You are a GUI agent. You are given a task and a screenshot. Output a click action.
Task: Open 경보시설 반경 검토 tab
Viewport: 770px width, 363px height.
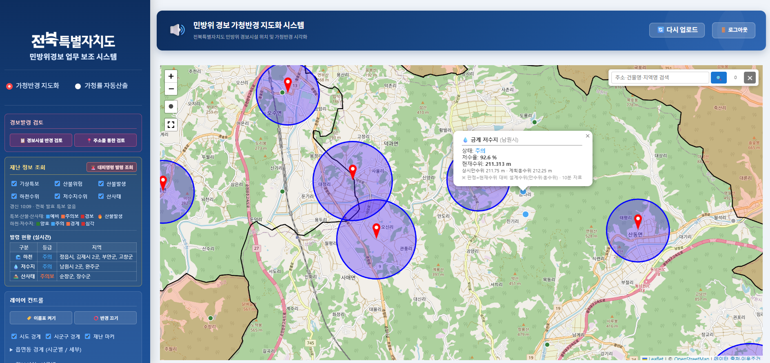(x=41, y=140)
